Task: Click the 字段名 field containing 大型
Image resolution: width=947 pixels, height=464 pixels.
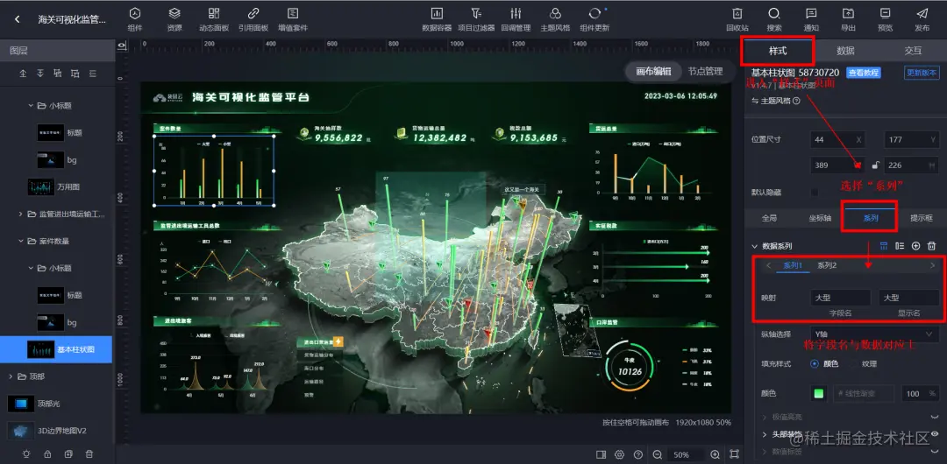Action: (x=840, y=298)
